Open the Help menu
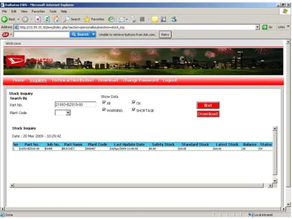This screenshot has height=219, width=292. point(63,11)
